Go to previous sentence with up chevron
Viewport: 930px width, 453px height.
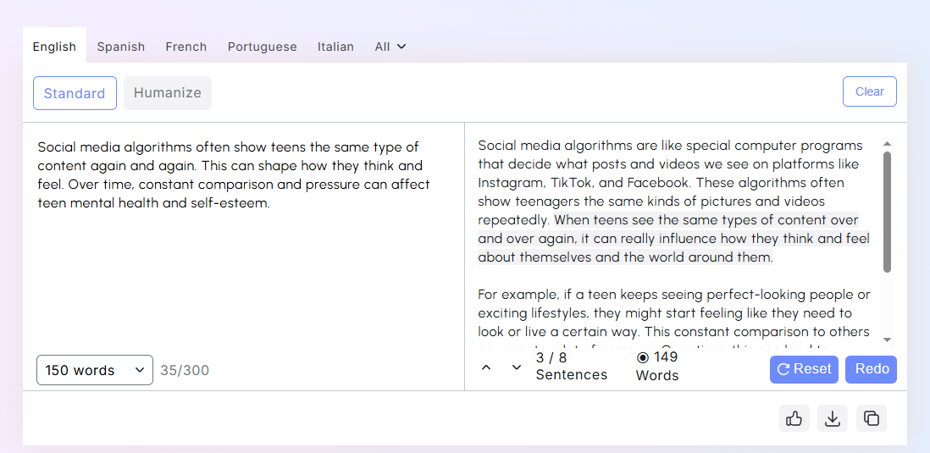click(x=486, y=367)
